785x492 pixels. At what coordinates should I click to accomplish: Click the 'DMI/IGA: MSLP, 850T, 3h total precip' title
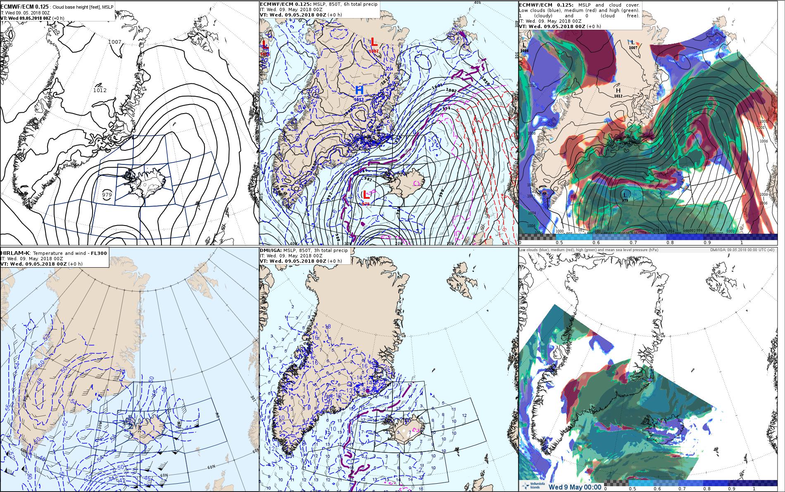(305, 250)
